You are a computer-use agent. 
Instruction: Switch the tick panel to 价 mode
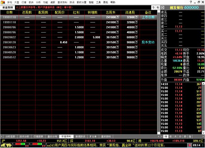tap(180, 136)
